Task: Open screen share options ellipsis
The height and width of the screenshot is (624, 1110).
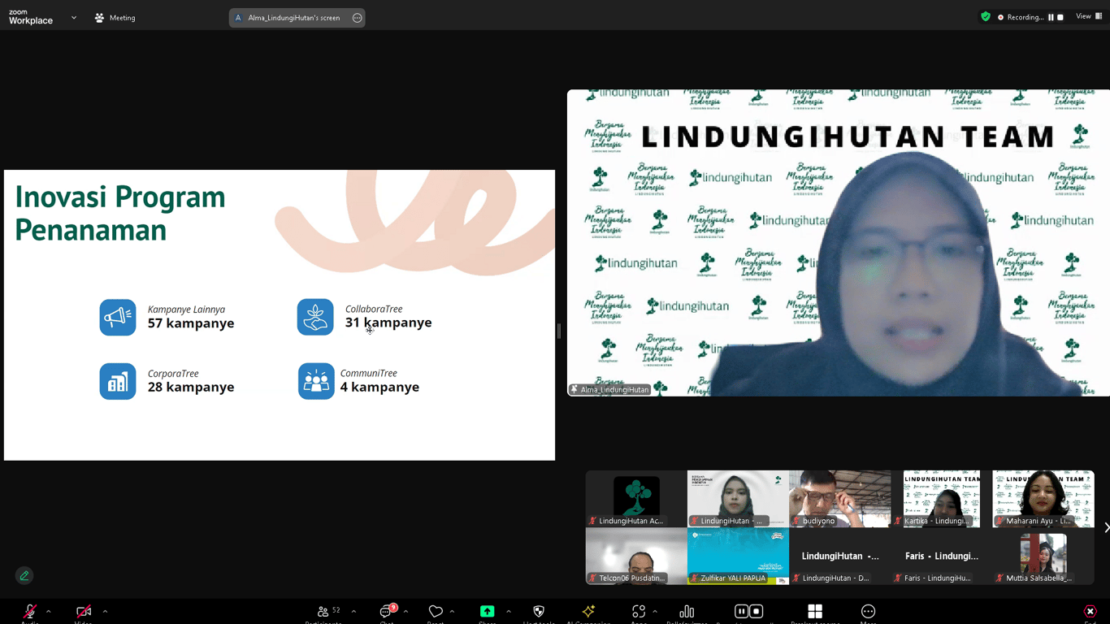Action: pyautogui.click(x=357, y=18)
